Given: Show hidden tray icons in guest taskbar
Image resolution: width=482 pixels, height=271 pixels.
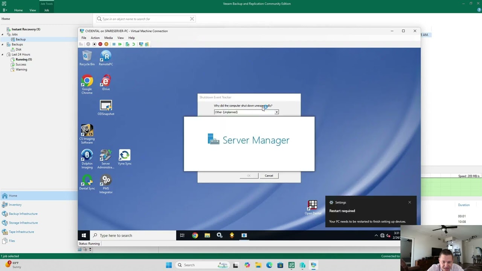Looking at the screenshot, I should coord(376,236).
